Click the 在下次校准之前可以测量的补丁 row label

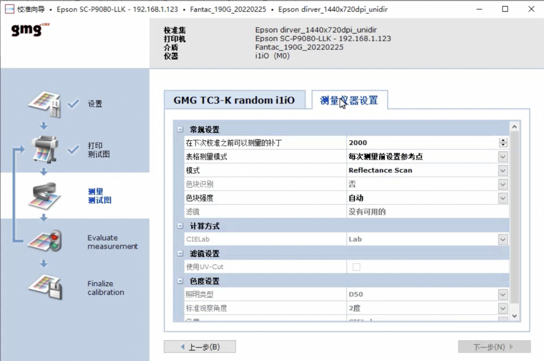pos(234,143)
